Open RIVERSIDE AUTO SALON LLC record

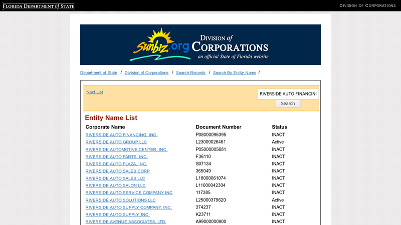click(x=116, y=185)
